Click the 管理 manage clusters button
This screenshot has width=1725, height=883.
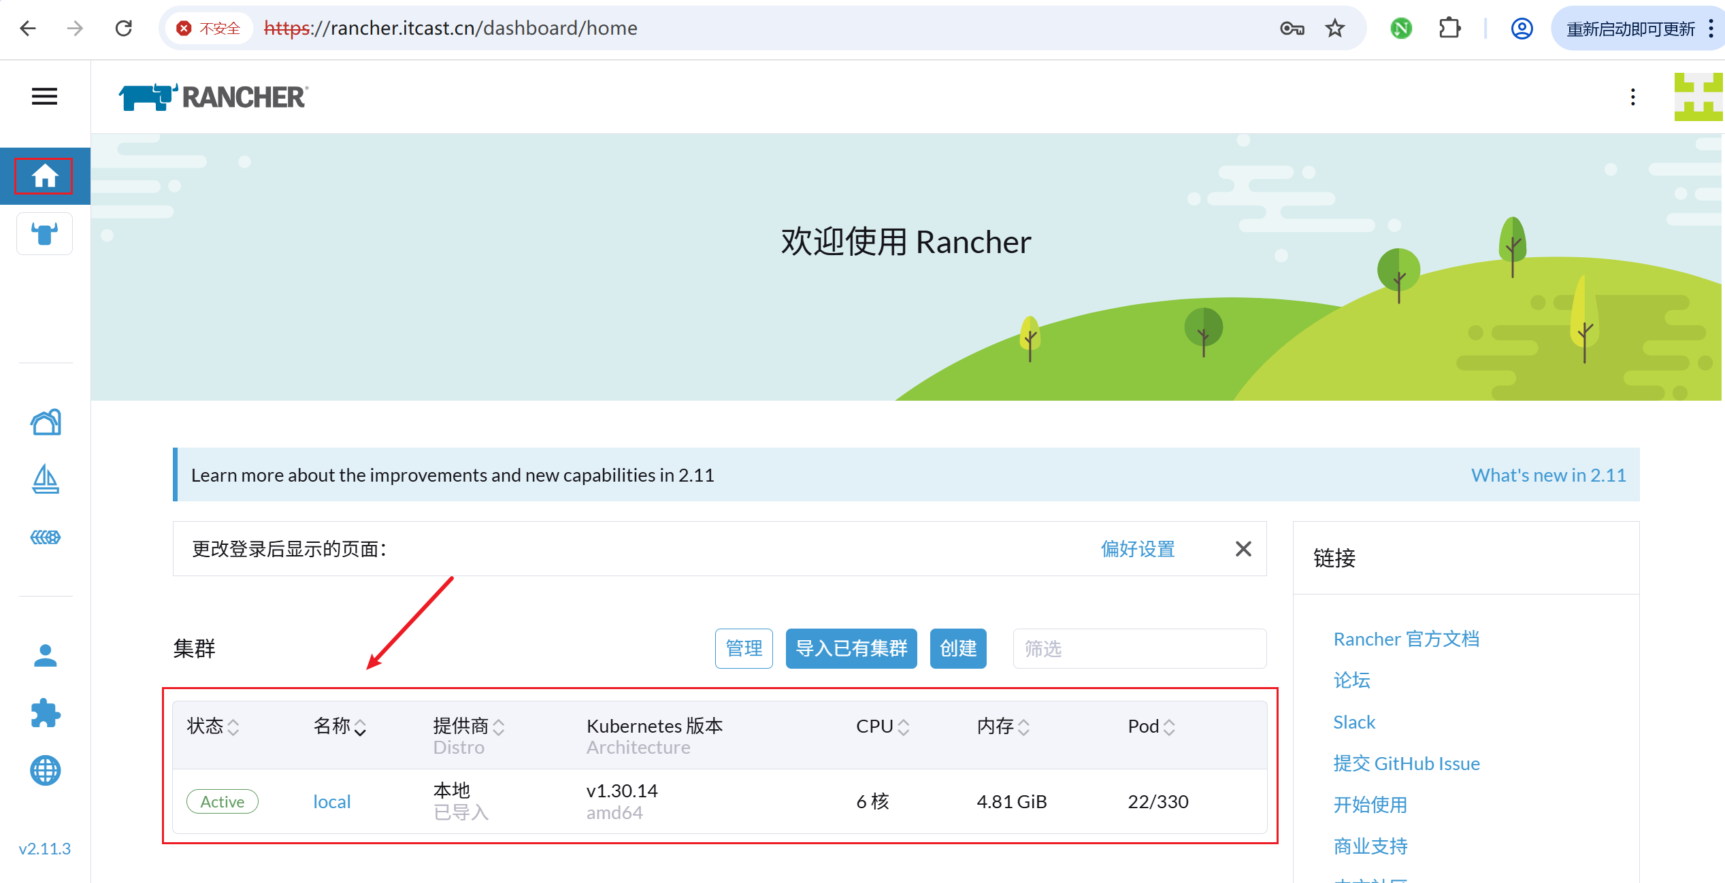click(x=744, y=648)
